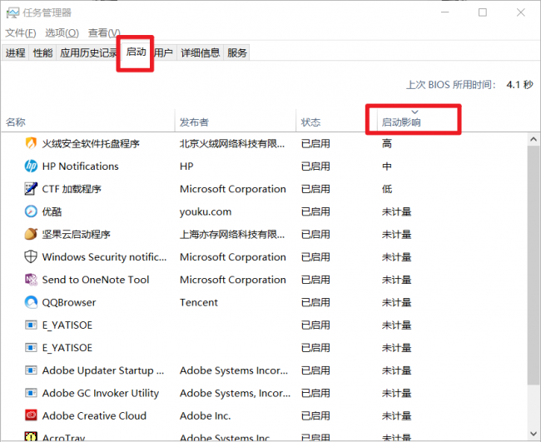
Task: Click the 4.1 秒 BIOS time value
Action: [x=519, y=85]
